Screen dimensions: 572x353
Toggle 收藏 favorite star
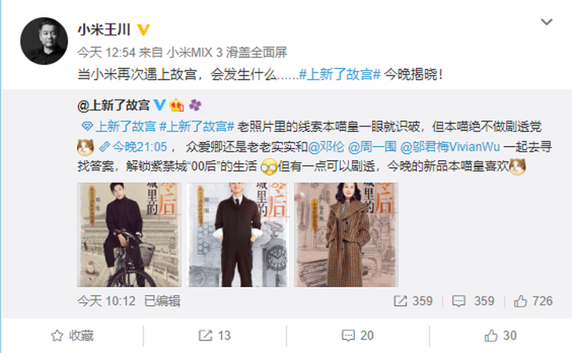72,336
